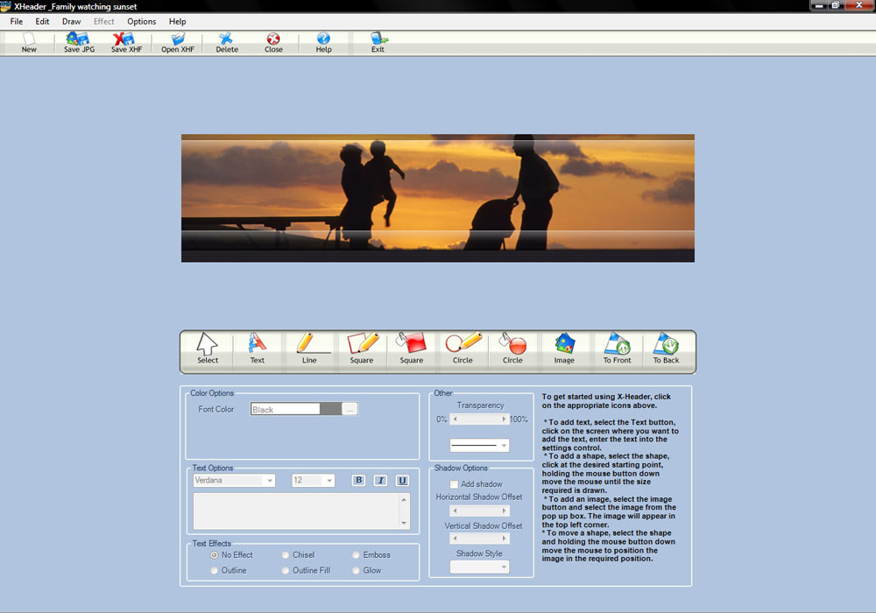876x613 pixels.
Task: Click the Delete toolbar icon
Action: (x=227, y=42)
